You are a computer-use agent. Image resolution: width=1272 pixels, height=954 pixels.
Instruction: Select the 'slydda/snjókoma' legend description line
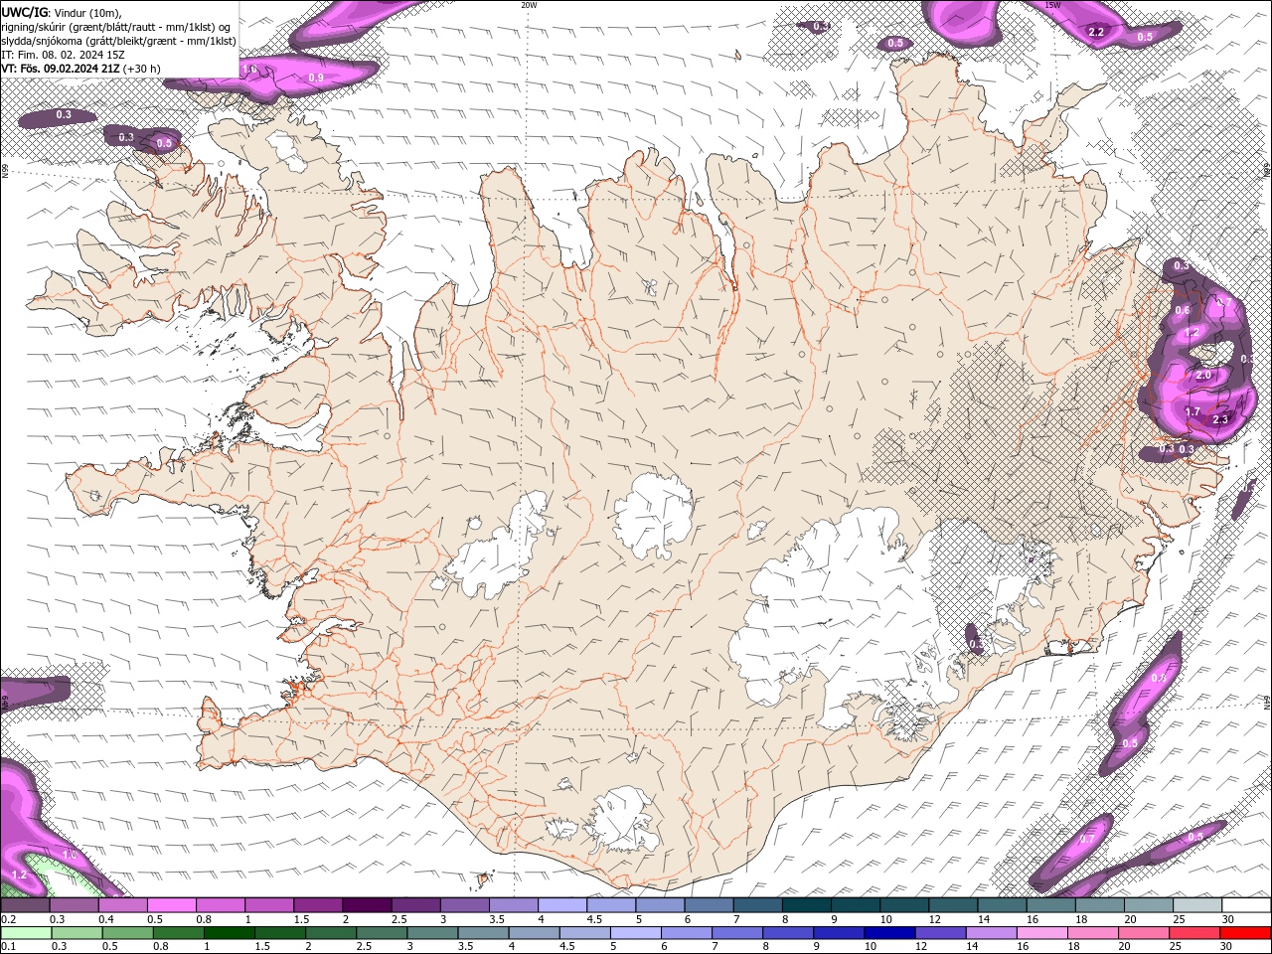tap(119, 41)
